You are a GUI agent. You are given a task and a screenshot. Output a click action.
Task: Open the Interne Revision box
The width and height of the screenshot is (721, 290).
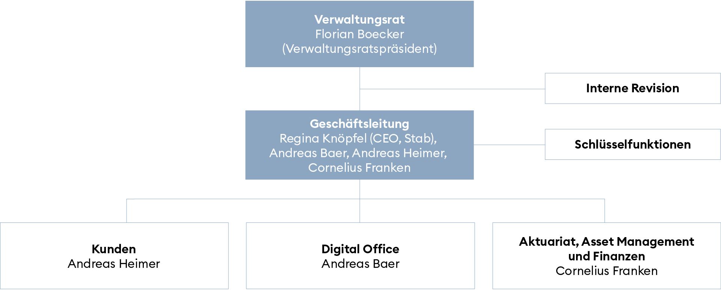coord(632,88)
